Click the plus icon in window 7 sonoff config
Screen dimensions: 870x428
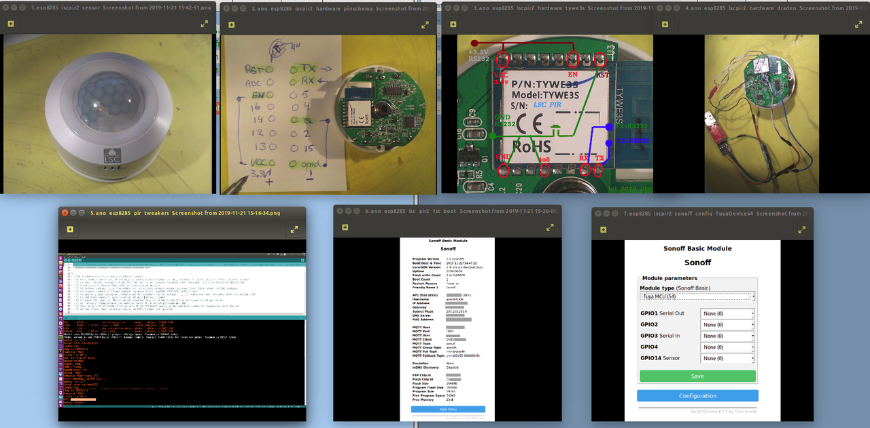pyautogui.click(x=603, y=229)
